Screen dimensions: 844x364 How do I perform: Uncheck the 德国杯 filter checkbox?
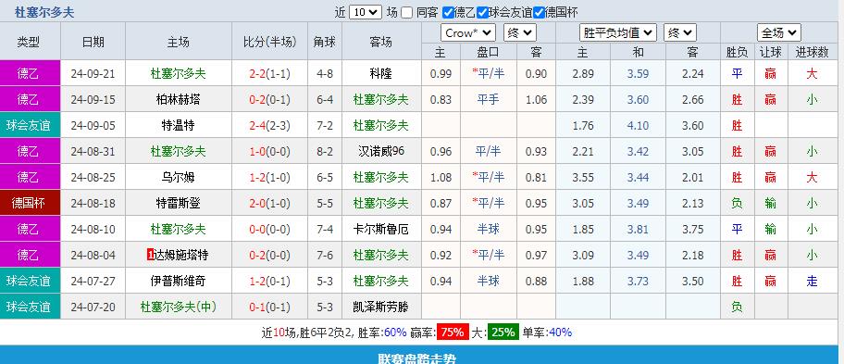tap(539, 12)
